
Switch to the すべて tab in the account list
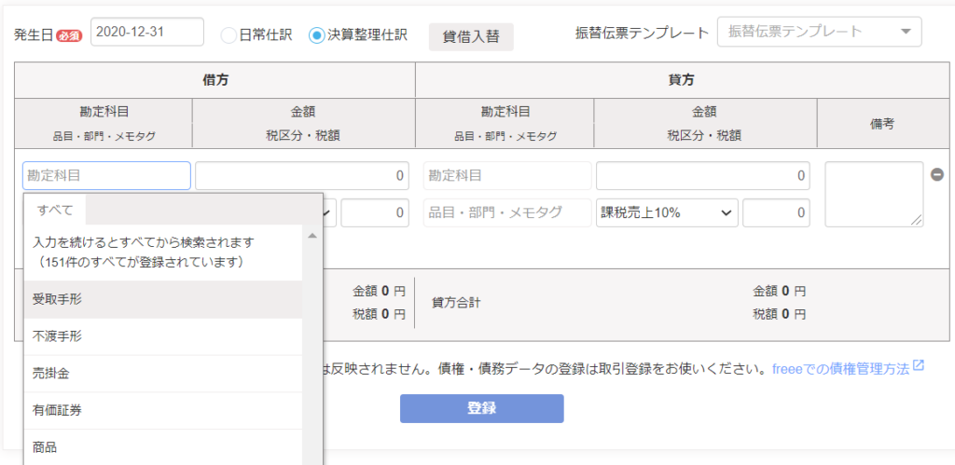55,211
